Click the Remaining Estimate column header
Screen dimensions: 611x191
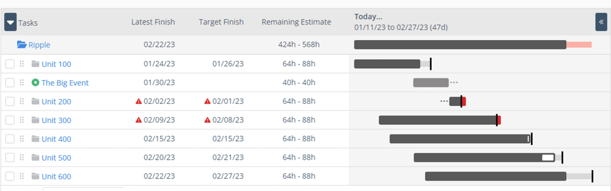(296, 22)
